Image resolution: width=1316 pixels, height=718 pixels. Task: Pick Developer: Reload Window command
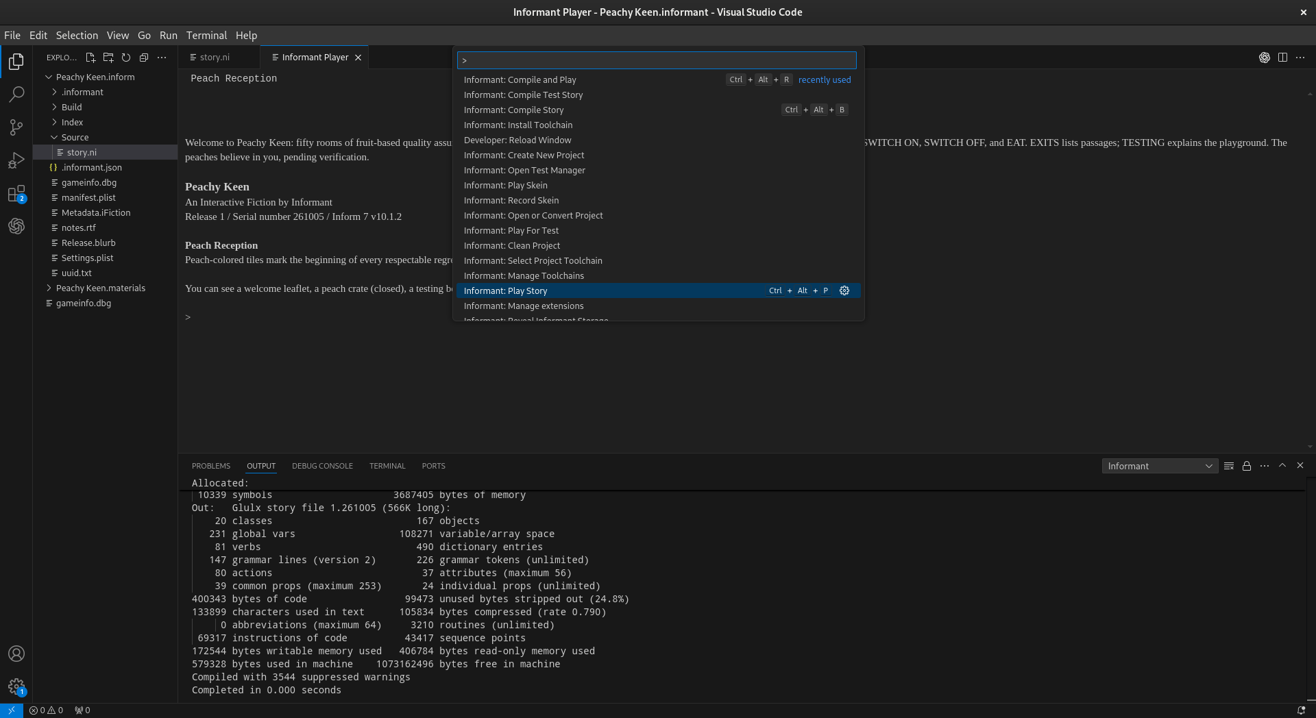tap(658, 140)
